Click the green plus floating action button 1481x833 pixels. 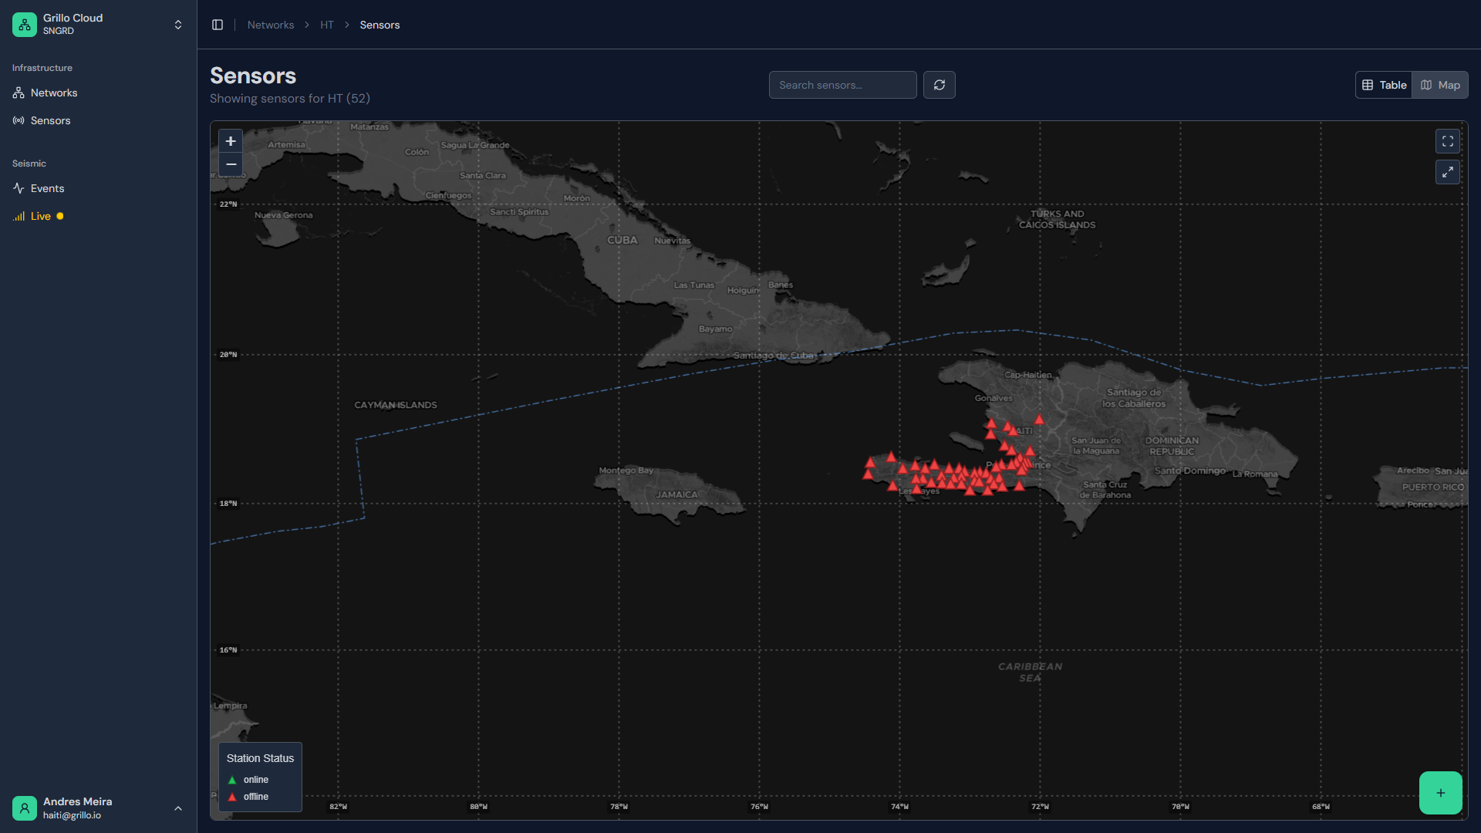click(x=1440, y=793)
